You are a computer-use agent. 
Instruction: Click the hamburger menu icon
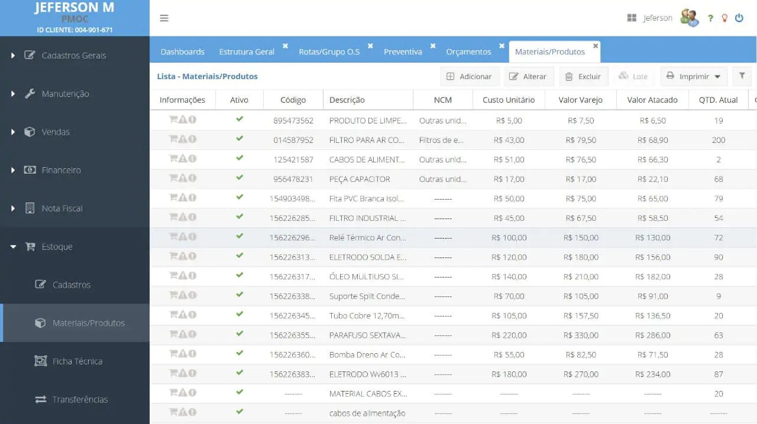point(164,18)
